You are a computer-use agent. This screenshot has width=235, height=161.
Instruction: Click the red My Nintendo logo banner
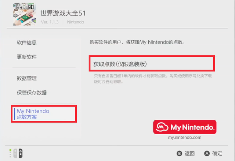point(184,127)
